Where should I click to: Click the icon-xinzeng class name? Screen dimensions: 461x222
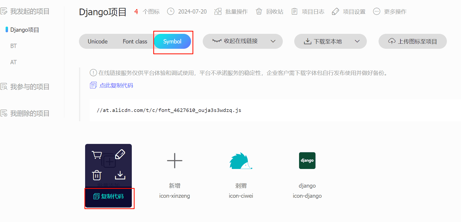(x=174, y=196)
